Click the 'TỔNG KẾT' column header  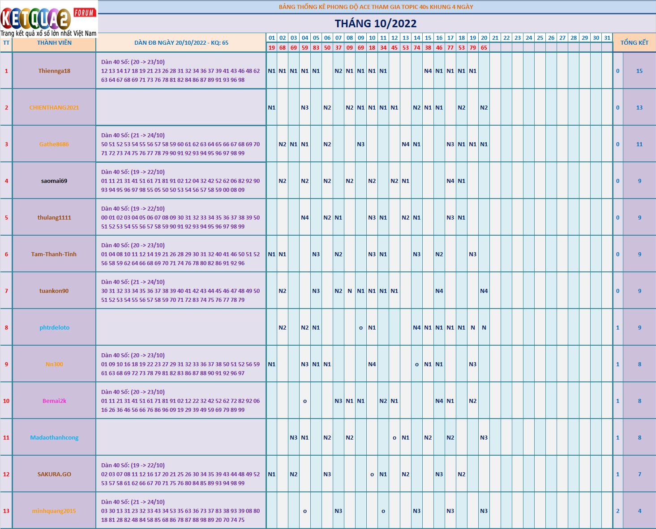[x=635, y=42]
